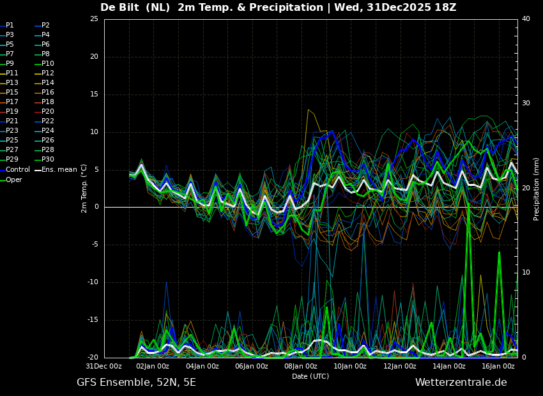The height and width of the screenshot is (396, 543).
Task: Click the Oper legend entry
Action: point(11,180)
